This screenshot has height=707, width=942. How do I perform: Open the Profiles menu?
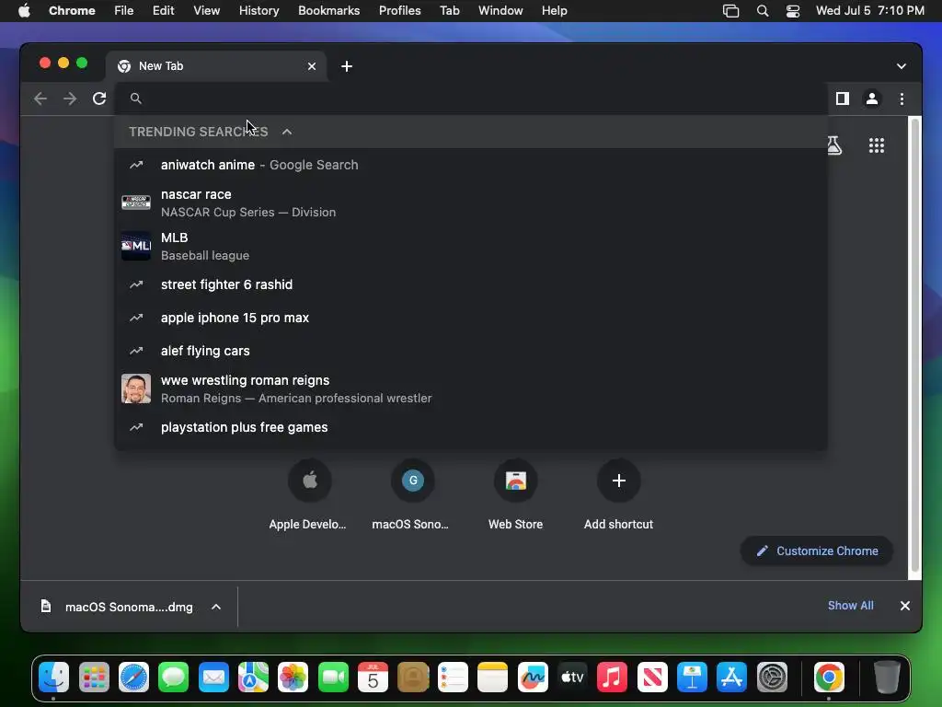coord(399,11)
